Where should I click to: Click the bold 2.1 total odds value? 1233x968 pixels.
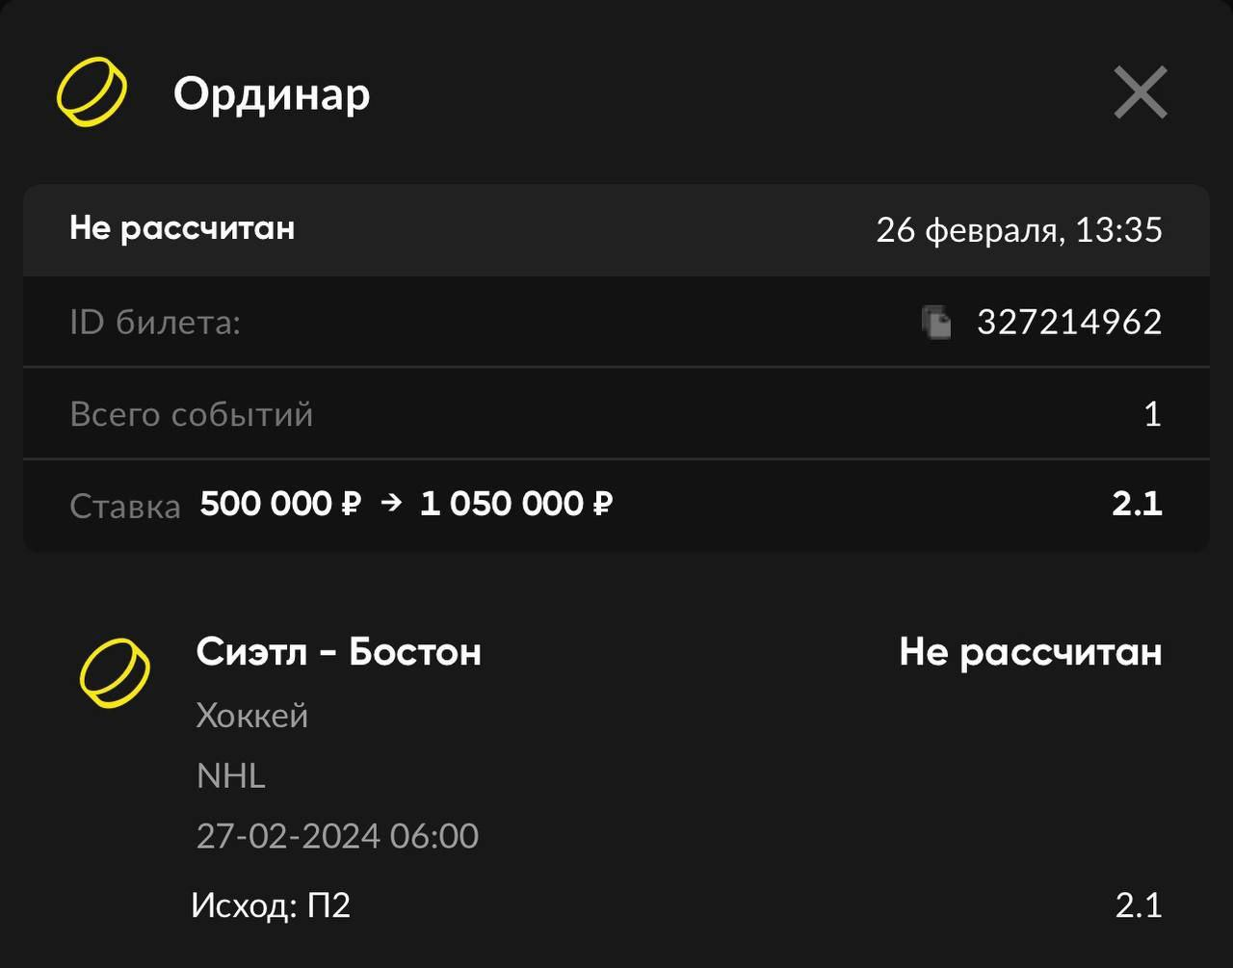point(1137,504)
